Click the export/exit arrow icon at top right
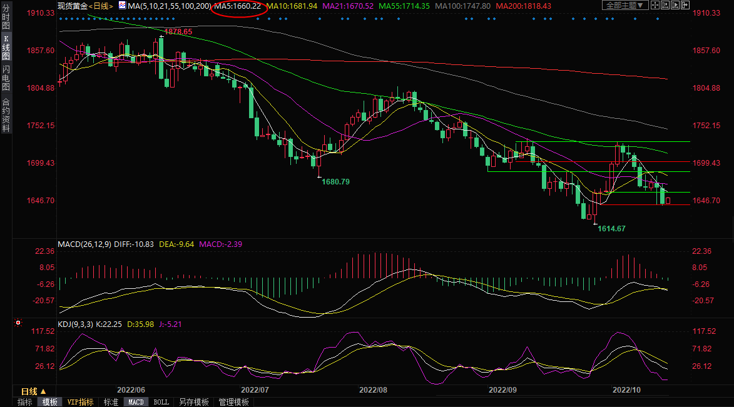The width and height of the screenshot is (734, 407). click(x=685, y=5)
